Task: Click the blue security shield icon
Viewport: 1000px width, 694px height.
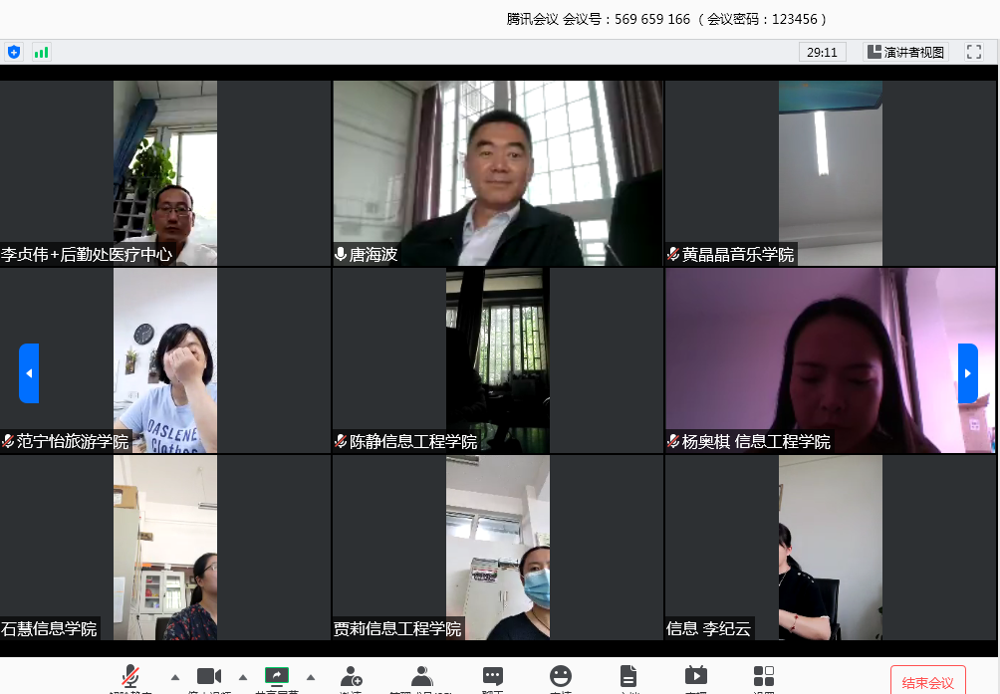Action: pos(14,52)
